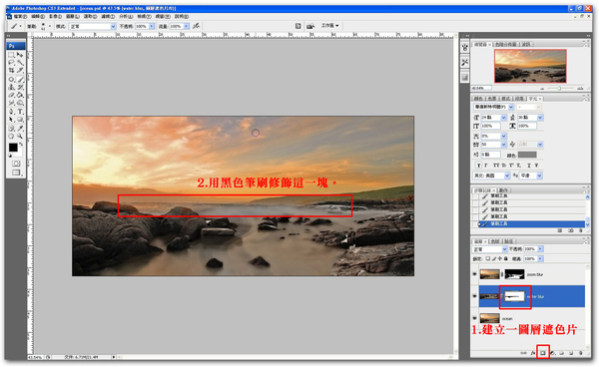Toggle Quick Mask mode in toolbox

pyautogui.click(x=16, y=164)
